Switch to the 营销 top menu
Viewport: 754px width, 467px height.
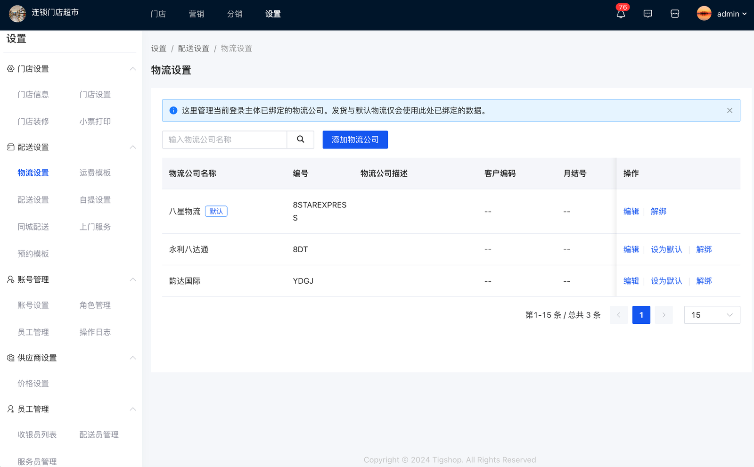197,14
